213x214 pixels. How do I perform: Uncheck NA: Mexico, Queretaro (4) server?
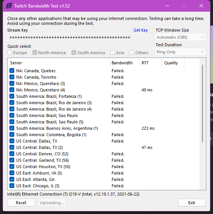(x=12, y=90)
